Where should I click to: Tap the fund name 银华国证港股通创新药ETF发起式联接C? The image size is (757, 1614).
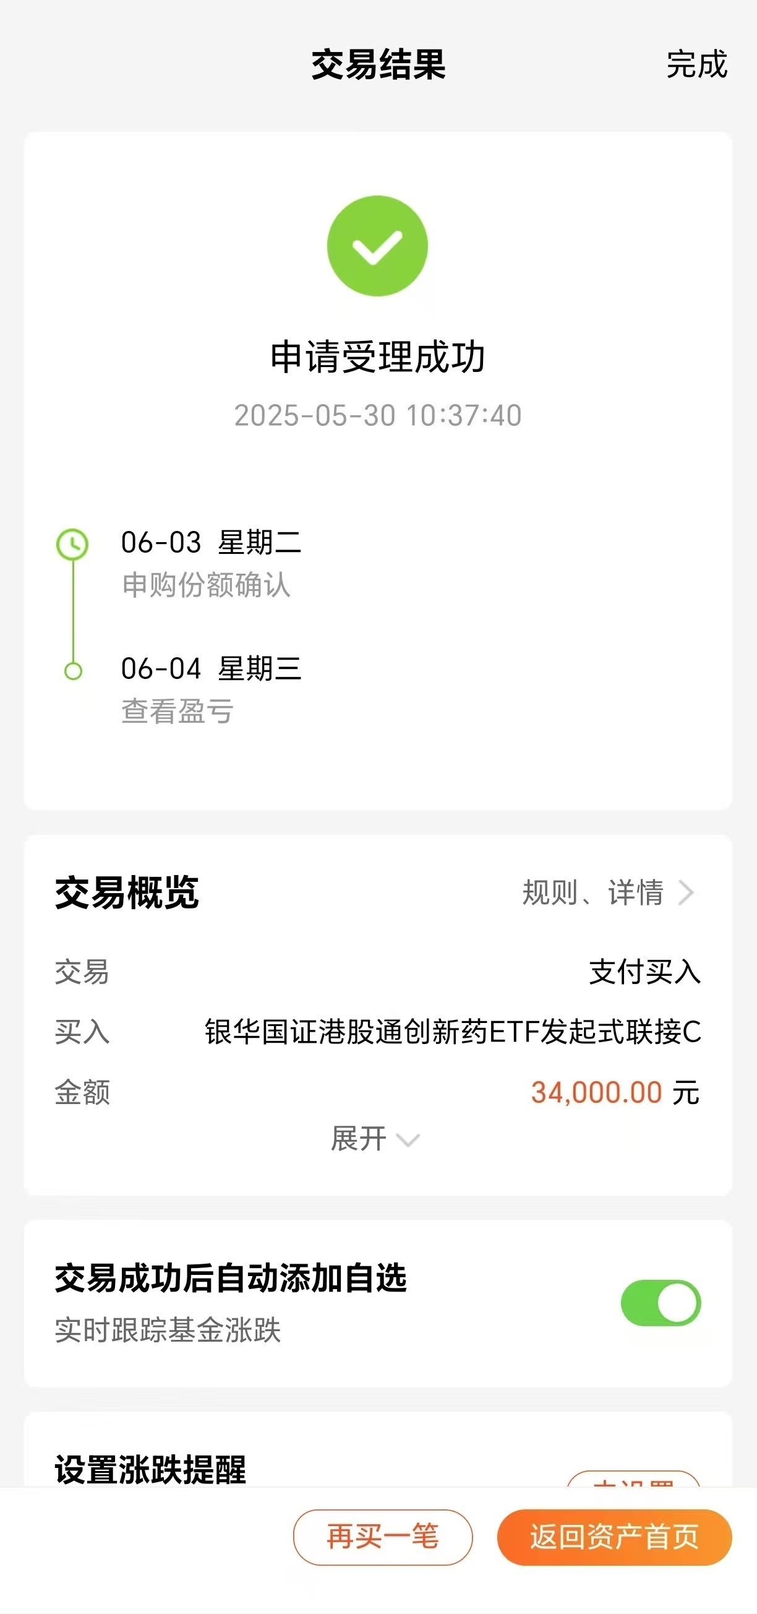(453, 1032)
